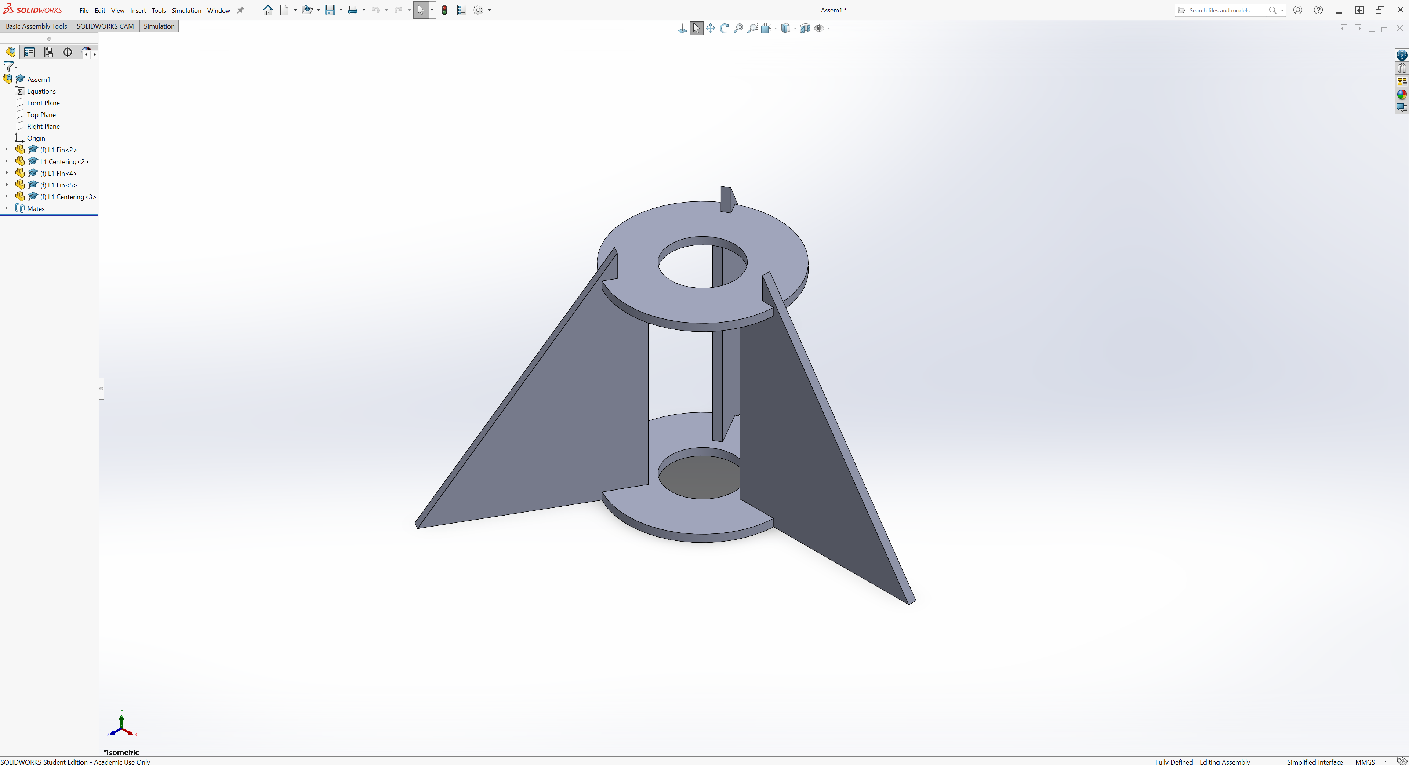
Task: Save the assembly with floppy icon
Action: 330,10
